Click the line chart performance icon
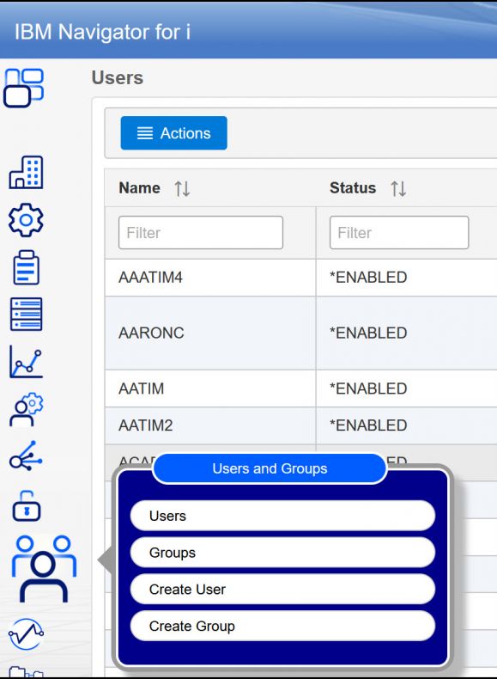 coord(26,362)
